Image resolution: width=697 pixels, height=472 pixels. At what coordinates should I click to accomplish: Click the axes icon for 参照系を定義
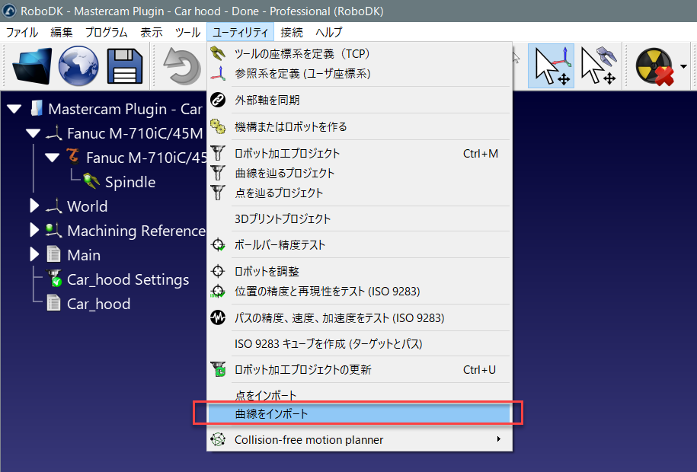click(218, 73)
